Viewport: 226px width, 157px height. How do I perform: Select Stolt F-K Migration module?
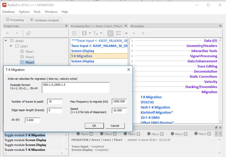point(155,107)
